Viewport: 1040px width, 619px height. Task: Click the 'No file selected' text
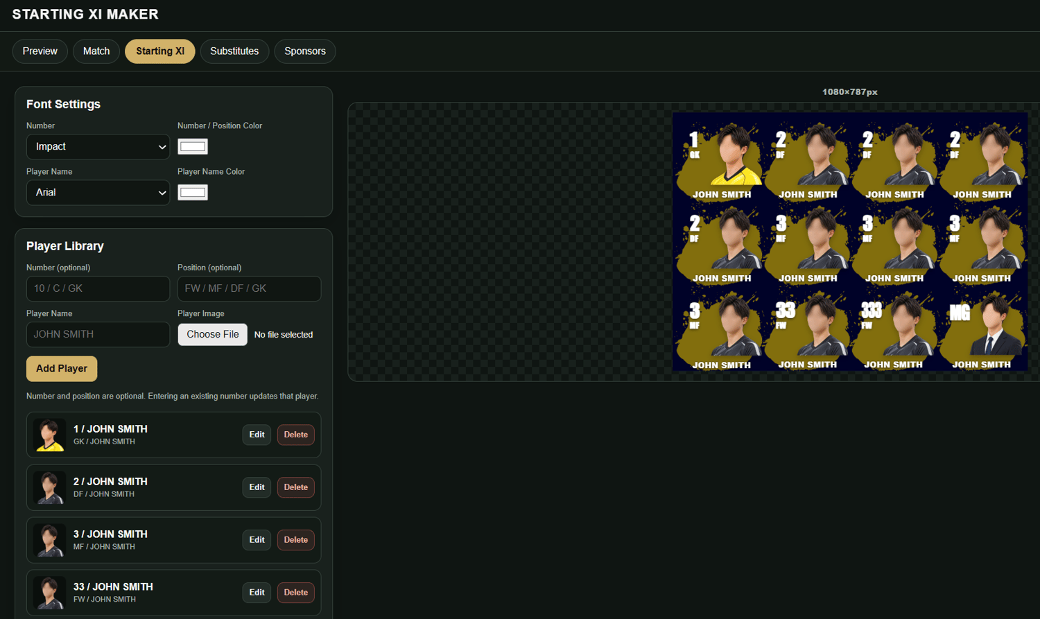pyautogui.click(x=284, y=335)
